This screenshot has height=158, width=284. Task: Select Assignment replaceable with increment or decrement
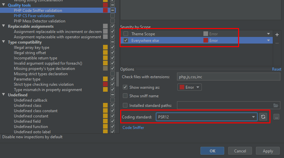pyautogui.click(x=58, y=32)
